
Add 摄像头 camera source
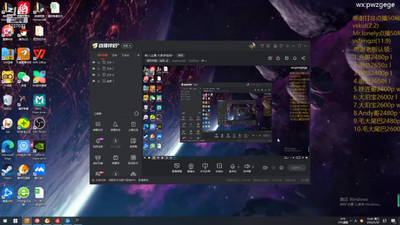tap(191, 168)
